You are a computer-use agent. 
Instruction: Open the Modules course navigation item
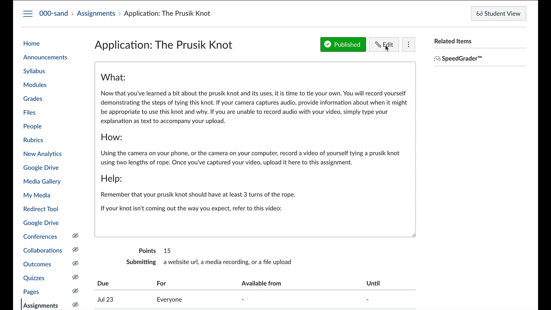click(x=35, y=85)
